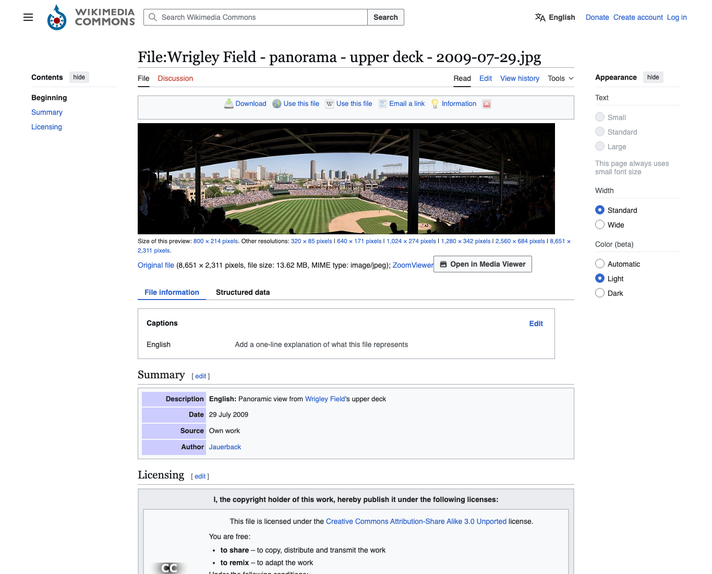The height and width of the screenshot is (574, 712).
Task: Expand the Tools dropdown menu
Action: tap(561, 78)
